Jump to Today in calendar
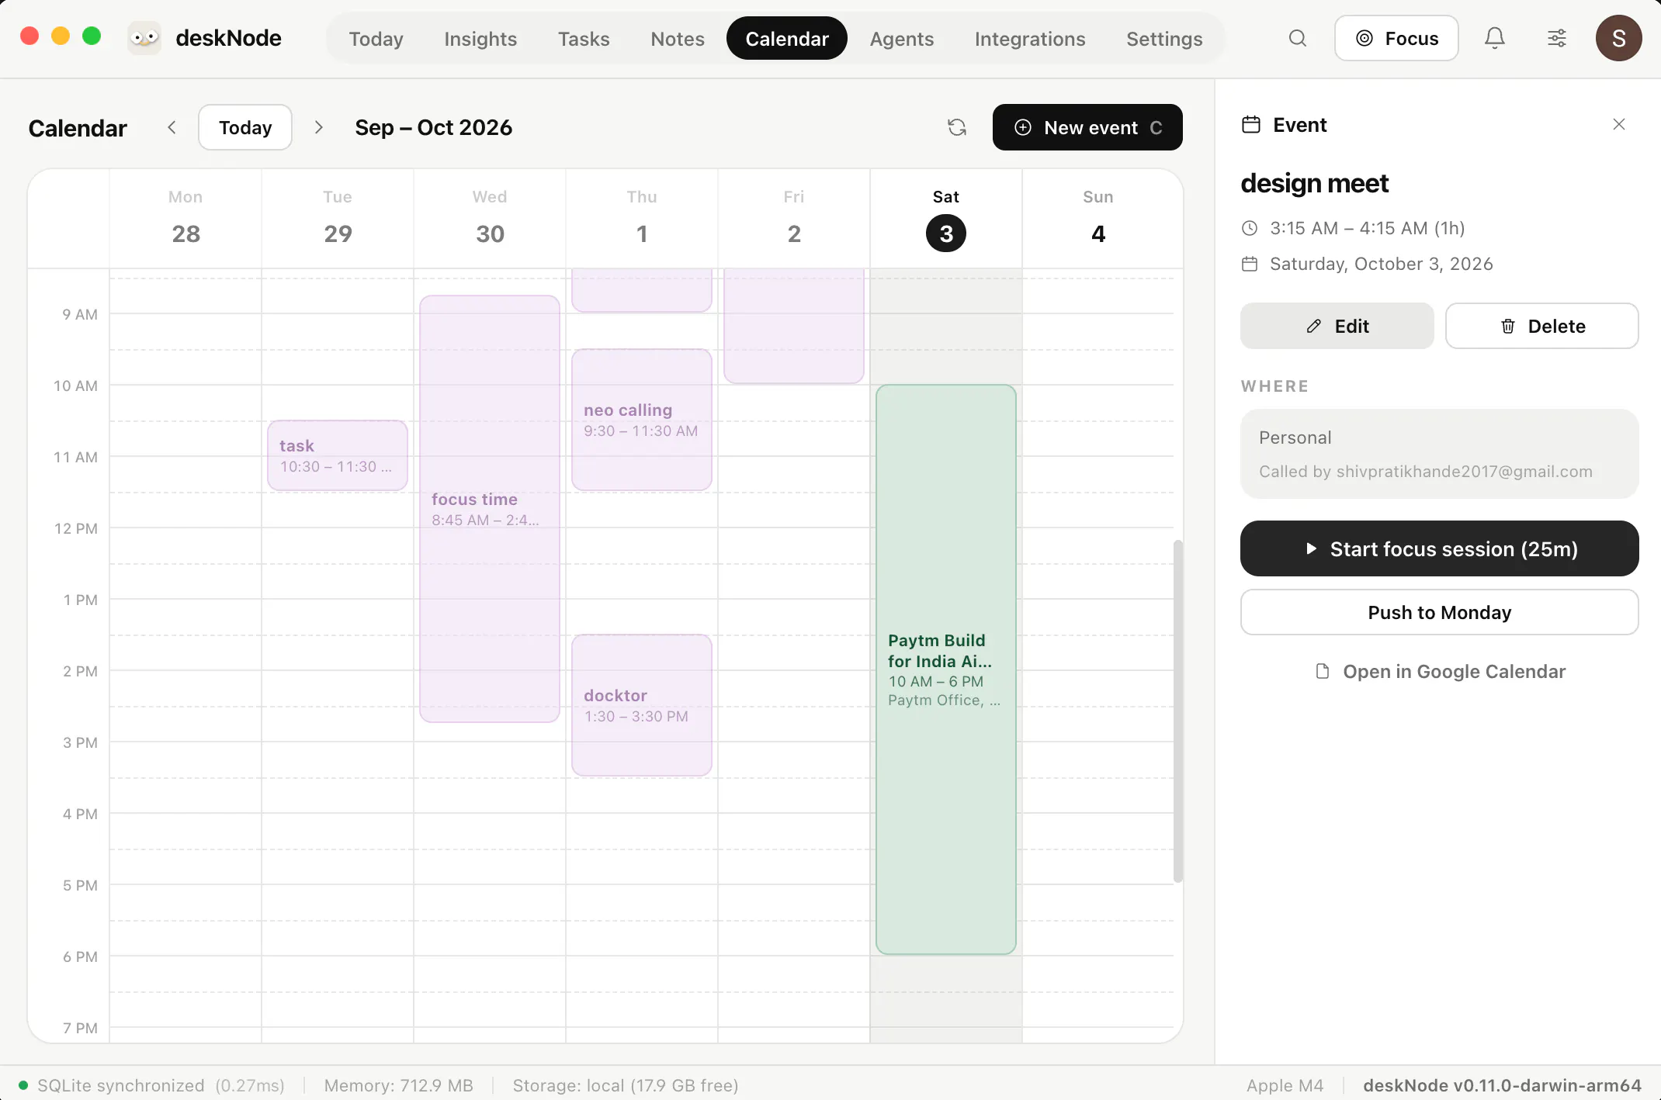 pos(245,127)
